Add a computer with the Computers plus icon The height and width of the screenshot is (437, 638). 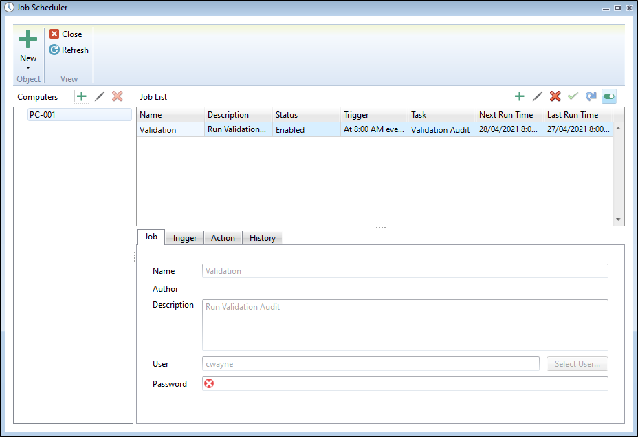click(x=82, y=96)
